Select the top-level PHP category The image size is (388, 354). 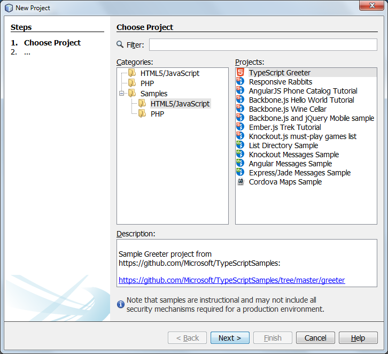147,83
